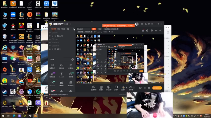Click the 腾讯QQ penguin desktop icon
The width and height of the screenshot is (211, 118).
pos(13,26)
